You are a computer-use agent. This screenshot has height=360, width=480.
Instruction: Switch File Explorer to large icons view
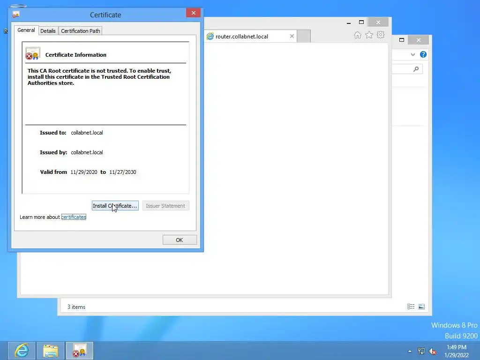click(x=421, y=307)
